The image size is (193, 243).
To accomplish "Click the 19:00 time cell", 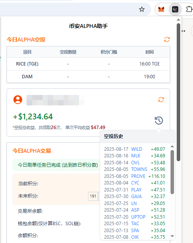I will pyautogui.click(x=150, y=77).
